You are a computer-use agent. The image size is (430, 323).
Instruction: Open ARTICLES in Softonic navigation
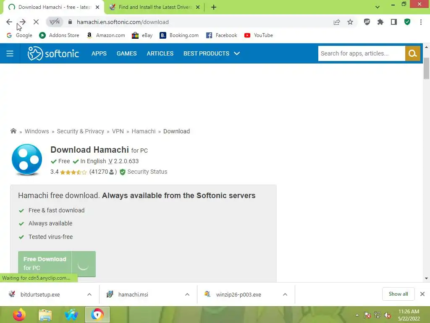click(160, 53)
